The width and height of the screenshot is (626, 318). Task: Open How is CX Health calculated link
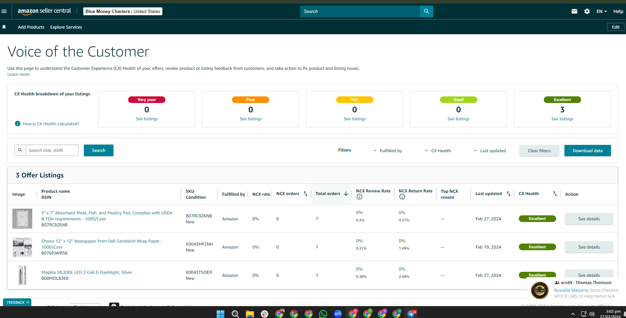[51, 124]
